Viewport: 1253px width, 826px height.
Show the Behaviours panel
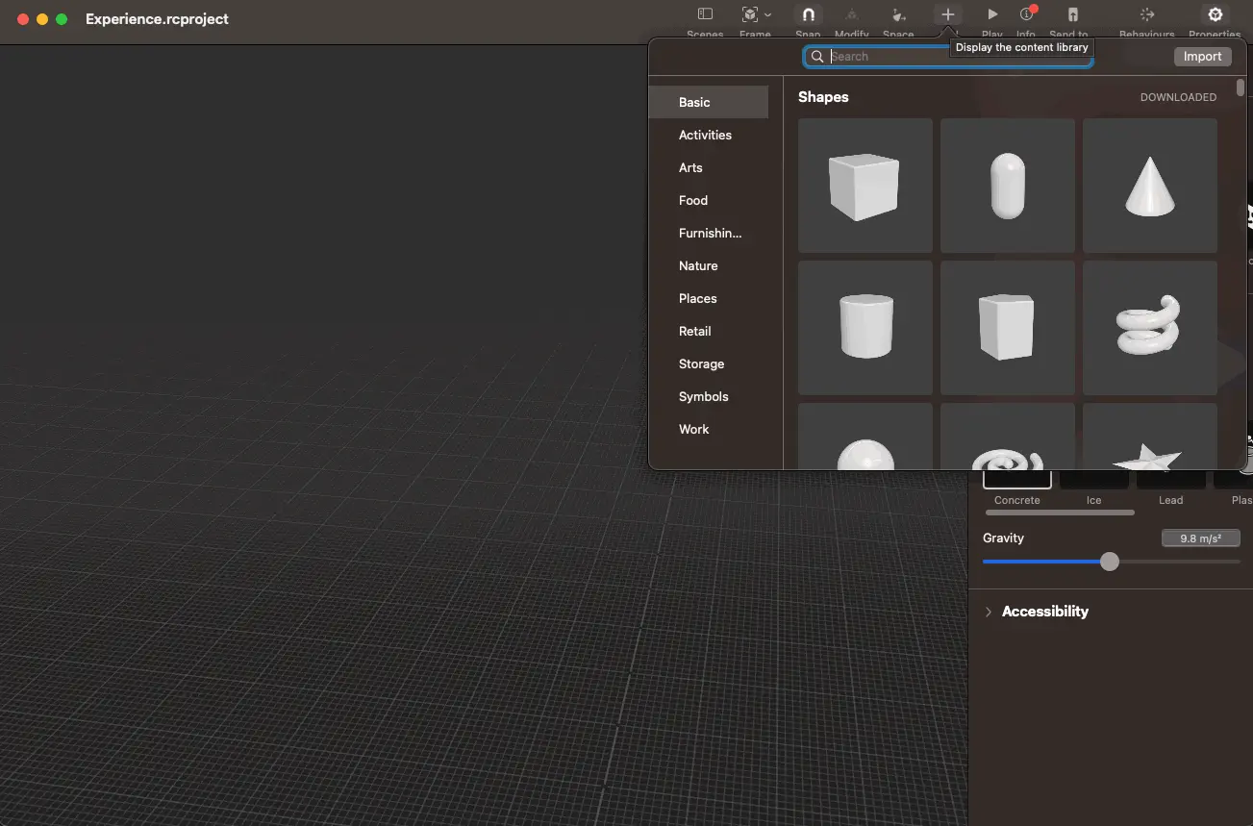[1146, 15]
